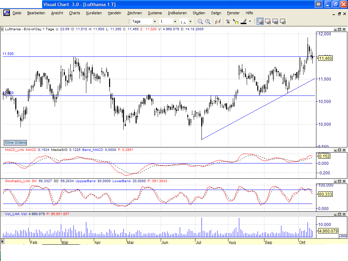The width and height of the screenshot is (348, 261).
Task: Select the pointer with note tool
Action: coord(236,21)
